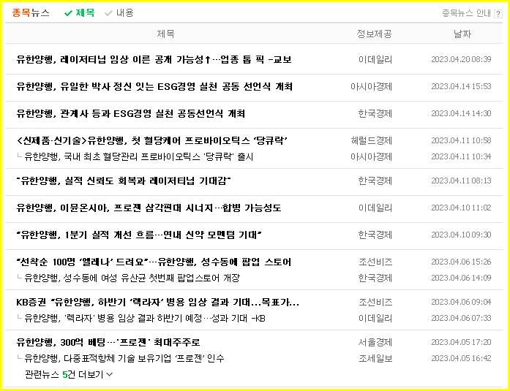This screenshot has height=391, width=510.
Task: Click 아시아경제 source for the 10:34 article
Action: (x=372, y=157)
